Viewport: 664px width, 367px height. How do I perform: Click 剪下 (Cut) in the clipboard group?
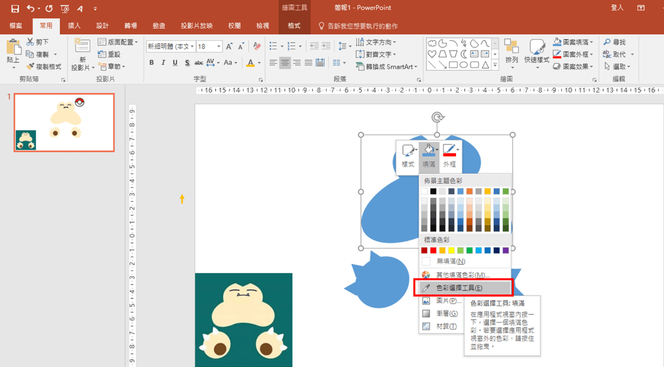pos(38,42)
